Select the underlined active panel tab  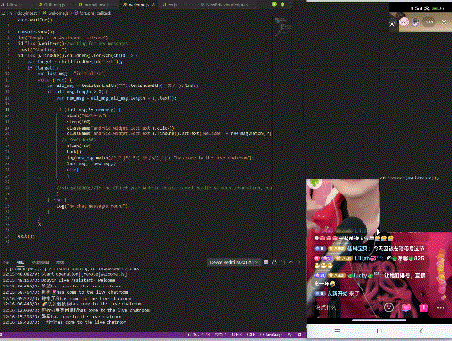(21, 262)
